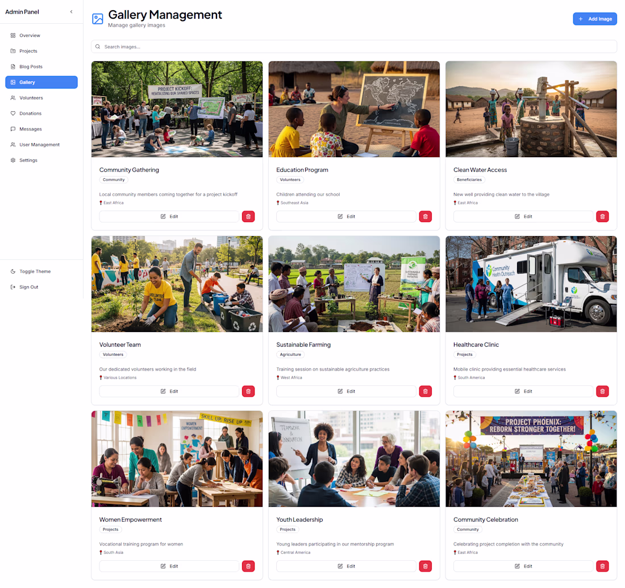Click the Add Image button
Screen dimensions: 625x588
click(595, 19)
